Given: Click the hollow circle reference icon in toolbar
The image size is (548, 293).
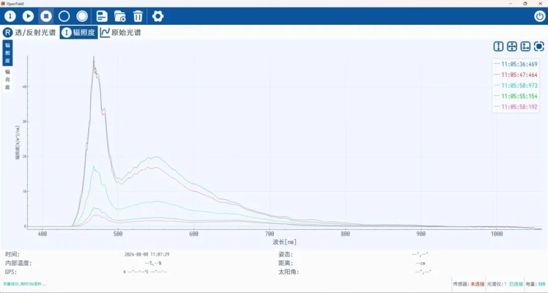Looking at the screenshot, I should [x=64, y=16].
